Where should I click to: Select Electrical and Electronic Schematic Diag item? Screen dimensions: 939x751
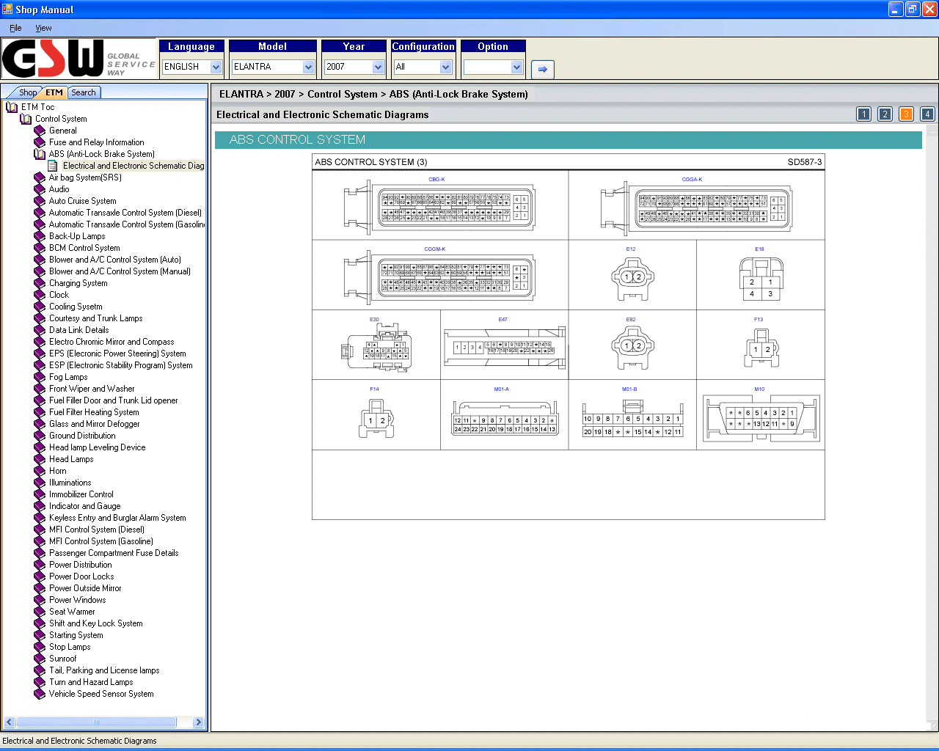click(x=134, y=166)
